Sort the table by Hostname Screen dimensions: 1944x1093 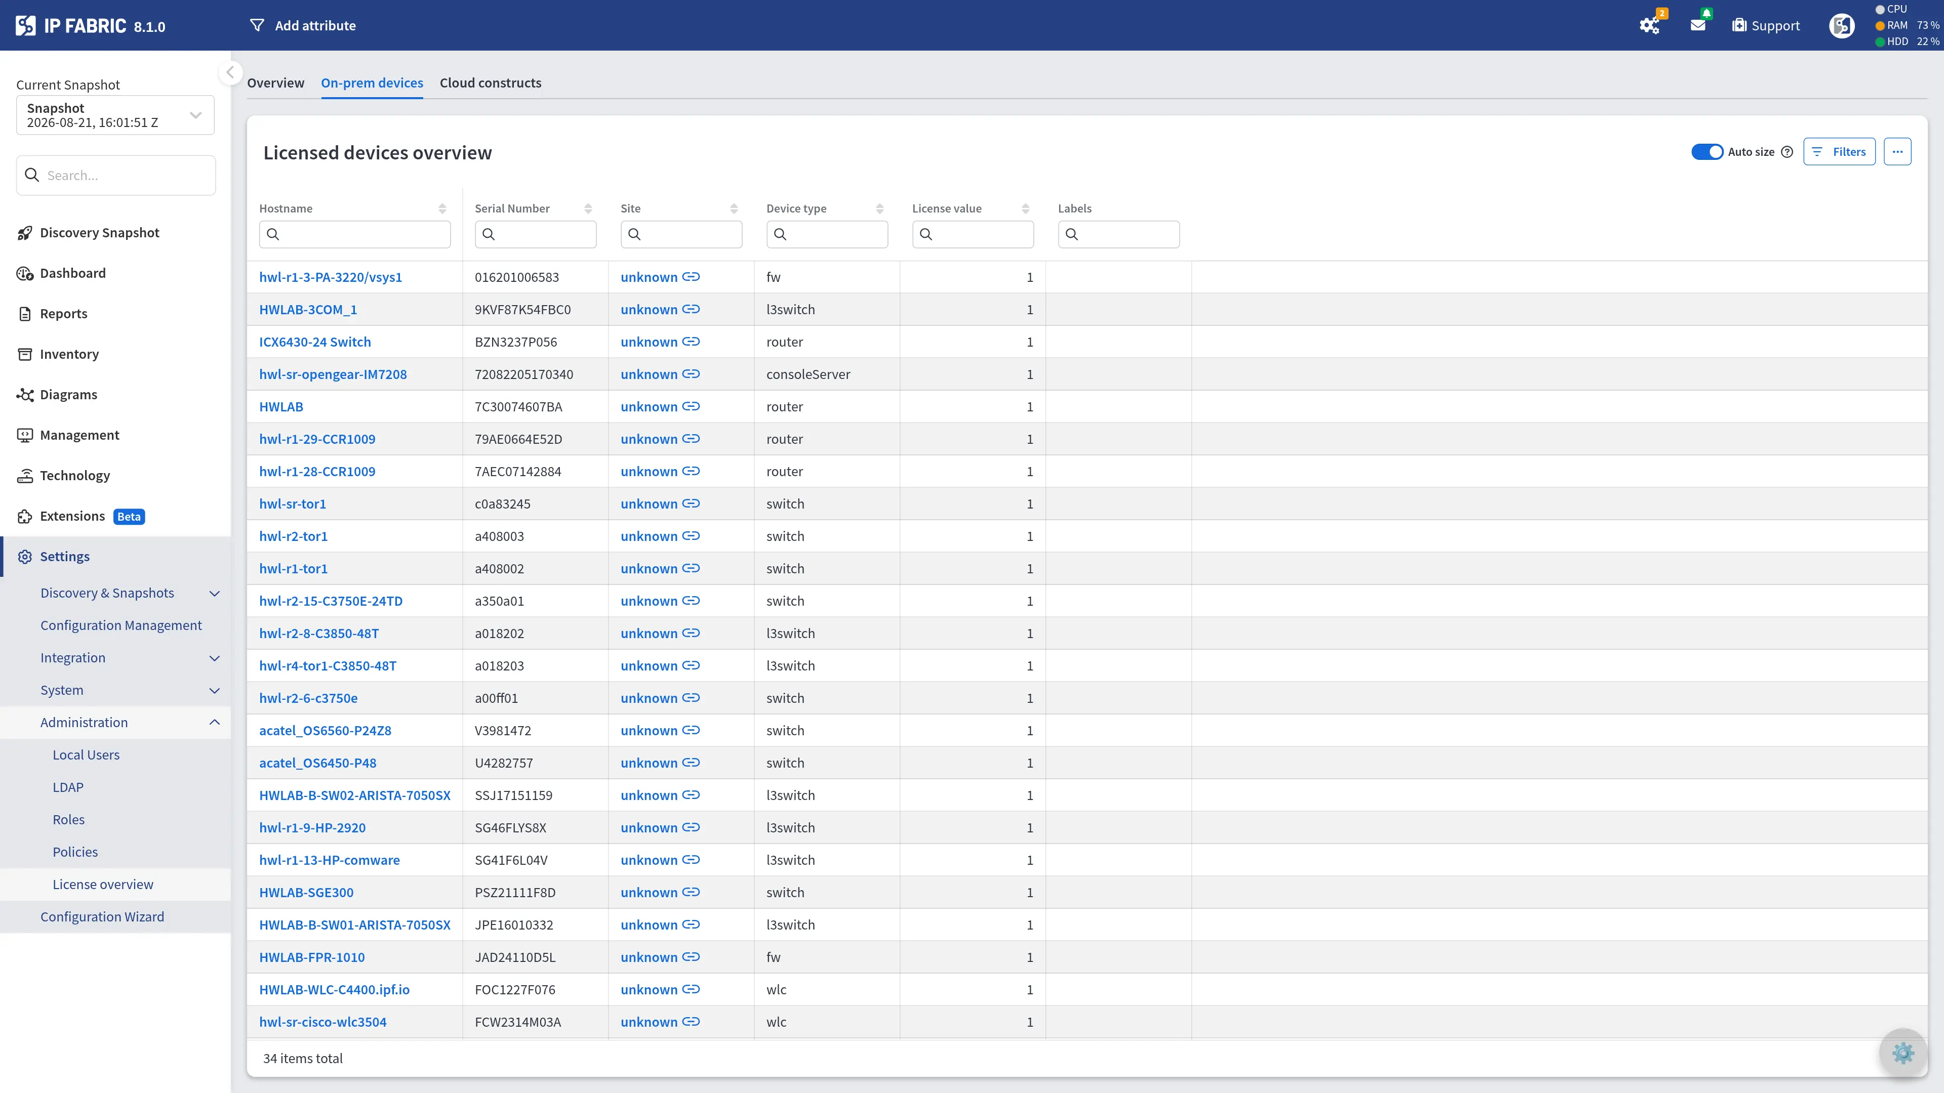tap(442, 209)
